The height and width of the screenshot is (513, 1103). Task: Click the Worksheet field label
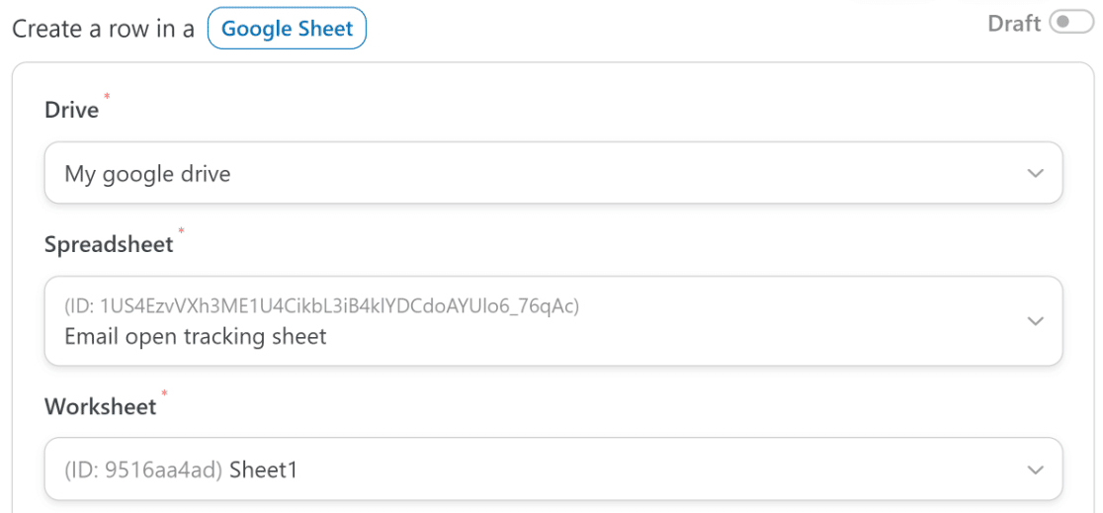101,406
